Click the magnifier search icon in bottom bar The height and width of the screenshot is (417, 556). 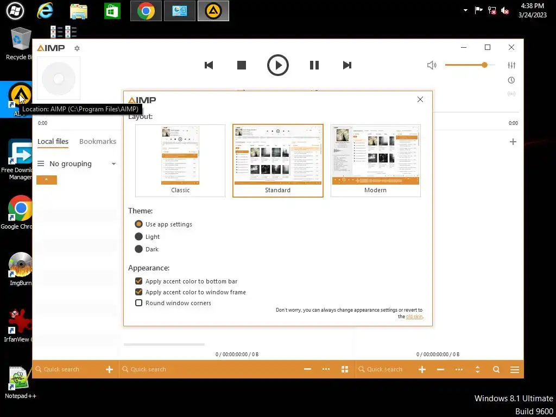(x=496, y=369)
